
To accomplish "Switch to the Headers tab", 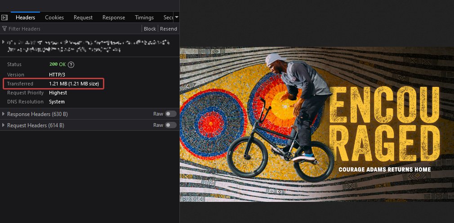I will 26,18.
